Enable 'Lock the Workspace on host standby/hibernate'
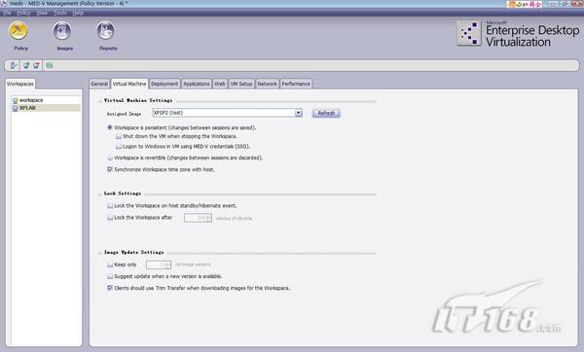This screenshot has height=352, width=584. 110,205
